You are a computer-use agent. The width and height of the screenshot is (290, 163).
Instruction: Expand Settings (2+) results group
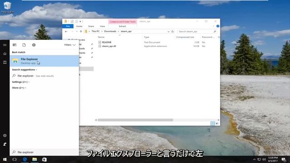[20, 82]
